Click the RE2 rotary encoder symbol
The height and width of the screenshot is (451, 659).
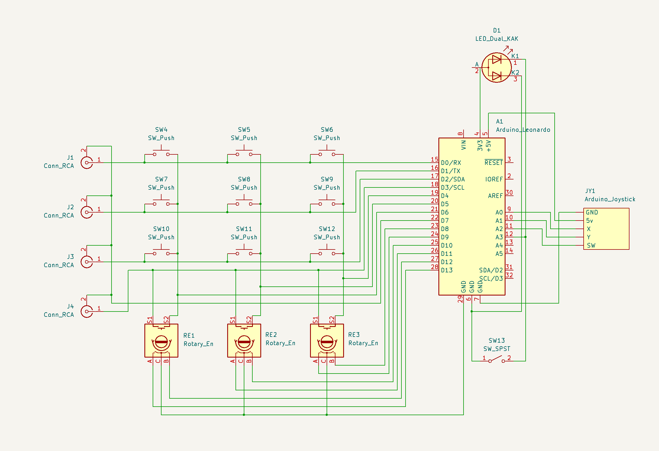pyautogui.click(x=244, y=340)
